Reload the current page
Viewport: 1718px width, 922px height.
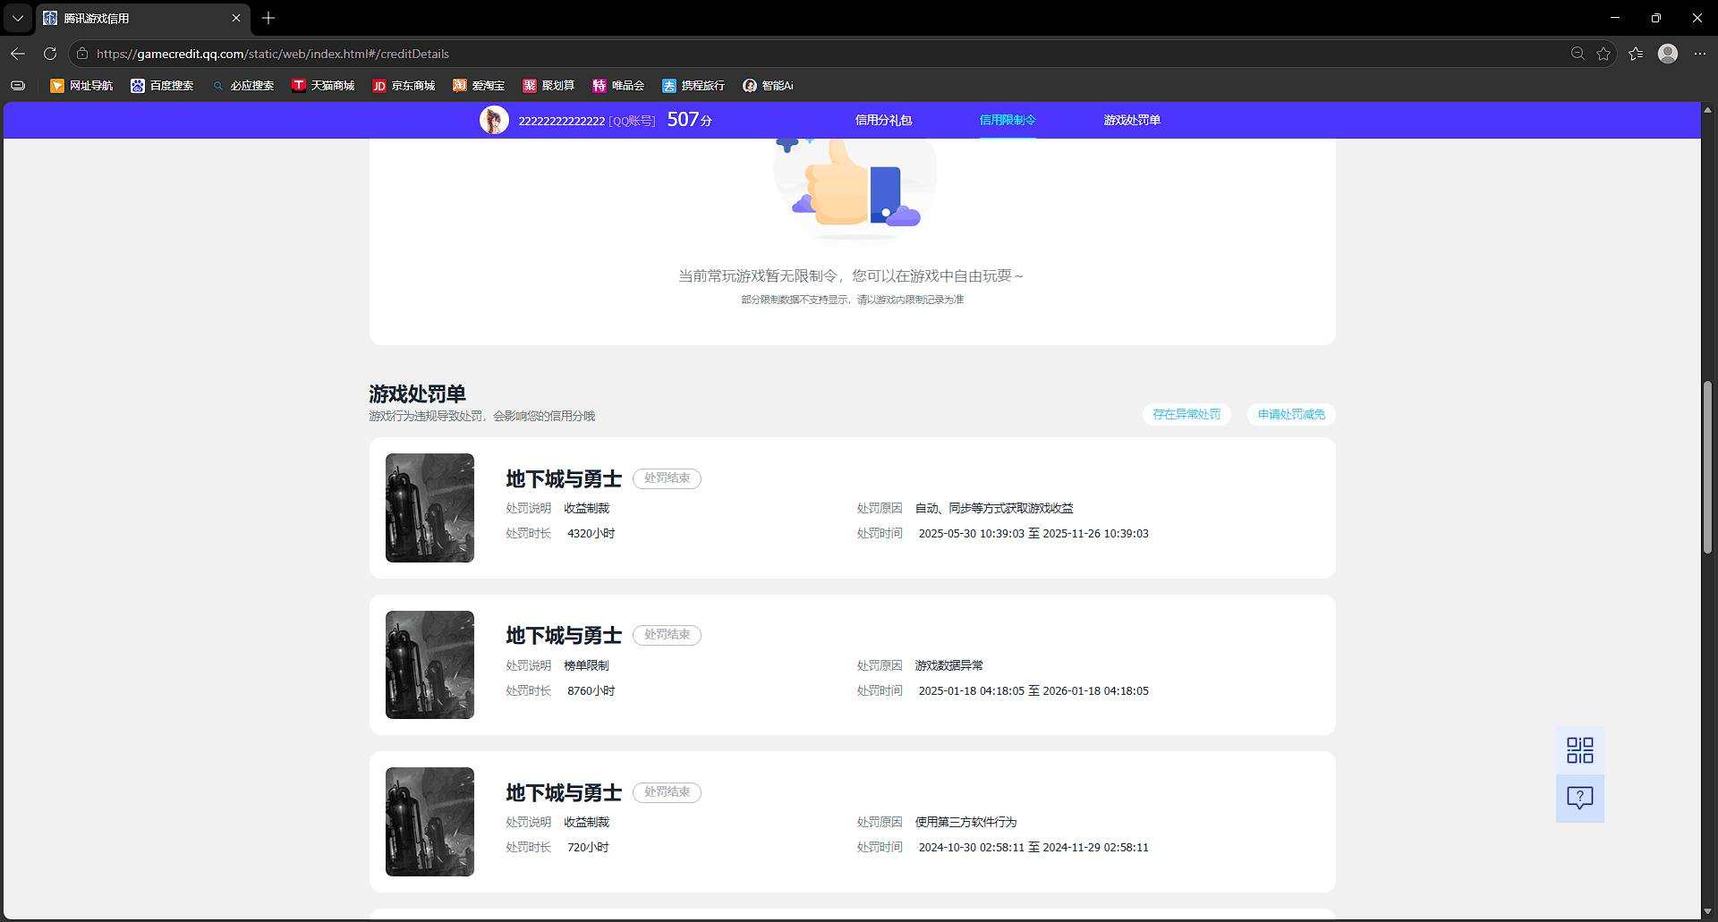click(50, 54)
